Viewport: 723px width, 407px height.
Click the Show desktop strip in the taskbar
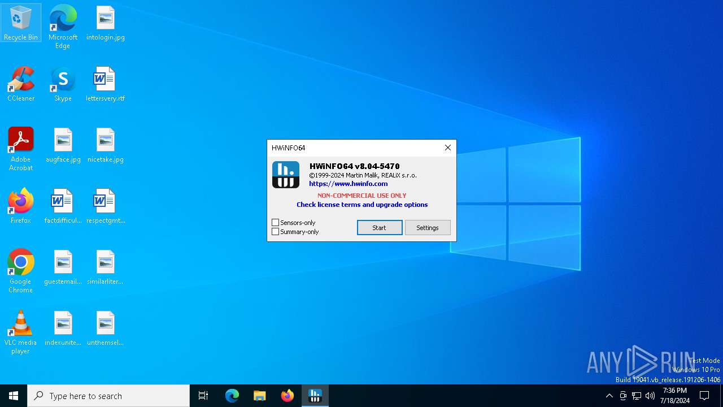[x=721, y=396]
